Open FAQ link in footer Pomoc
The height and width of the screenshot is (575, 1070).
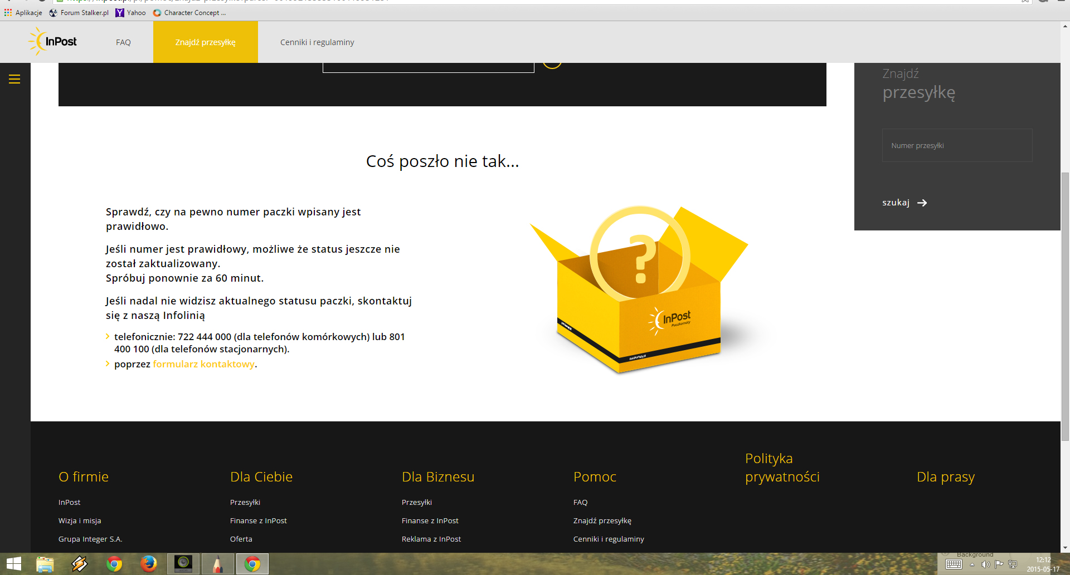[x=581, y=502]
